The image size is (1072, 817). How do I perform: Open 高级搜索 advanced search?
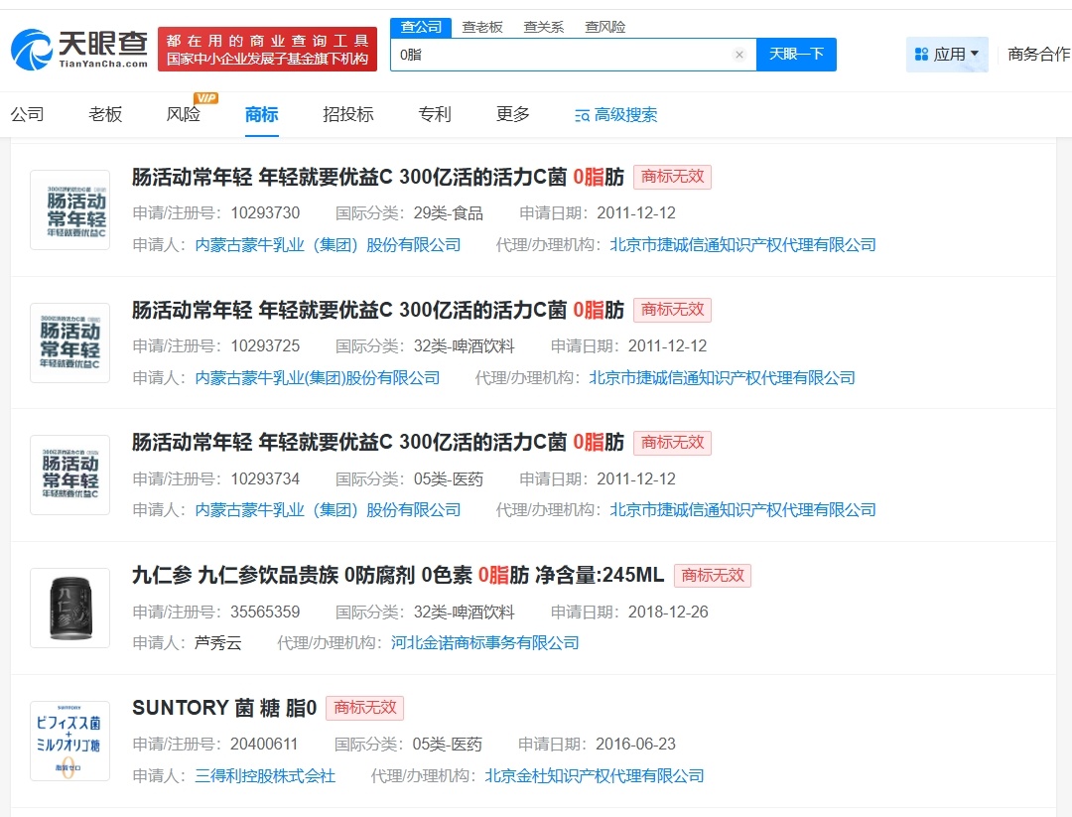pos(616,115)
